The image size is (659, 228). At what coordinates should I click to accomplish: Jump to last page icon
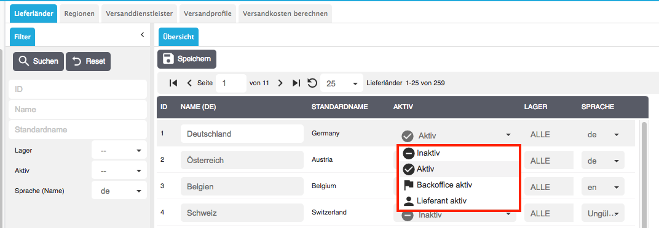click(296, 83)
